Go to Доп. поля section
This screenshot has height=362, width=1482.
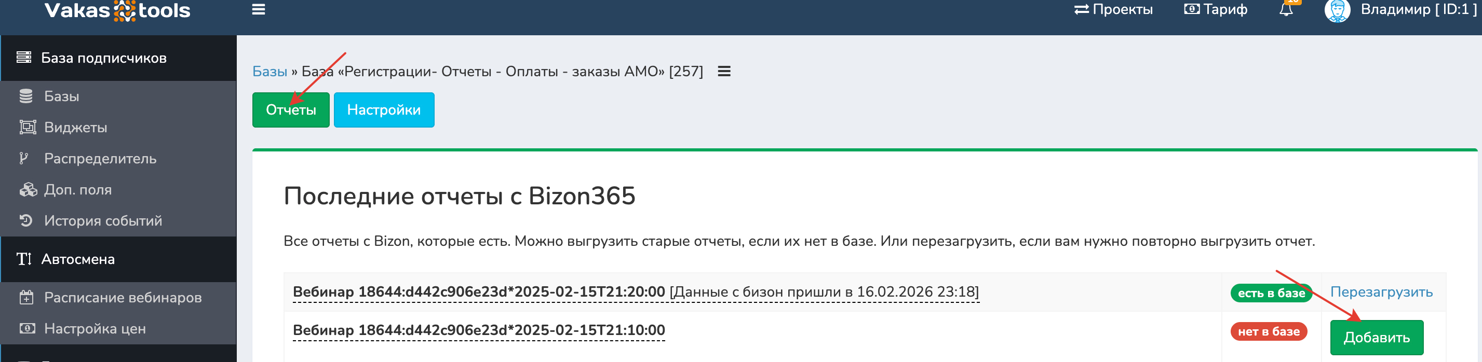tap(78, 190)
